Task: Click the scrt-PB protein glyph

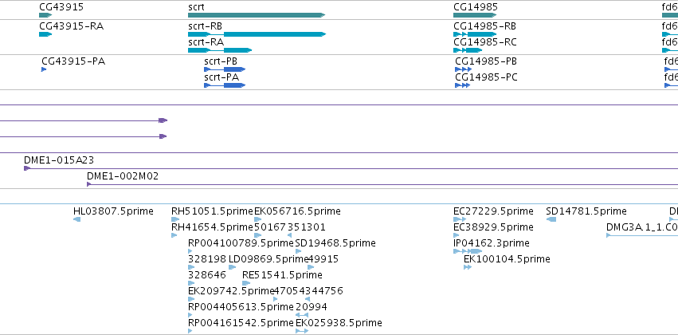Action: (x=225, y=69)
